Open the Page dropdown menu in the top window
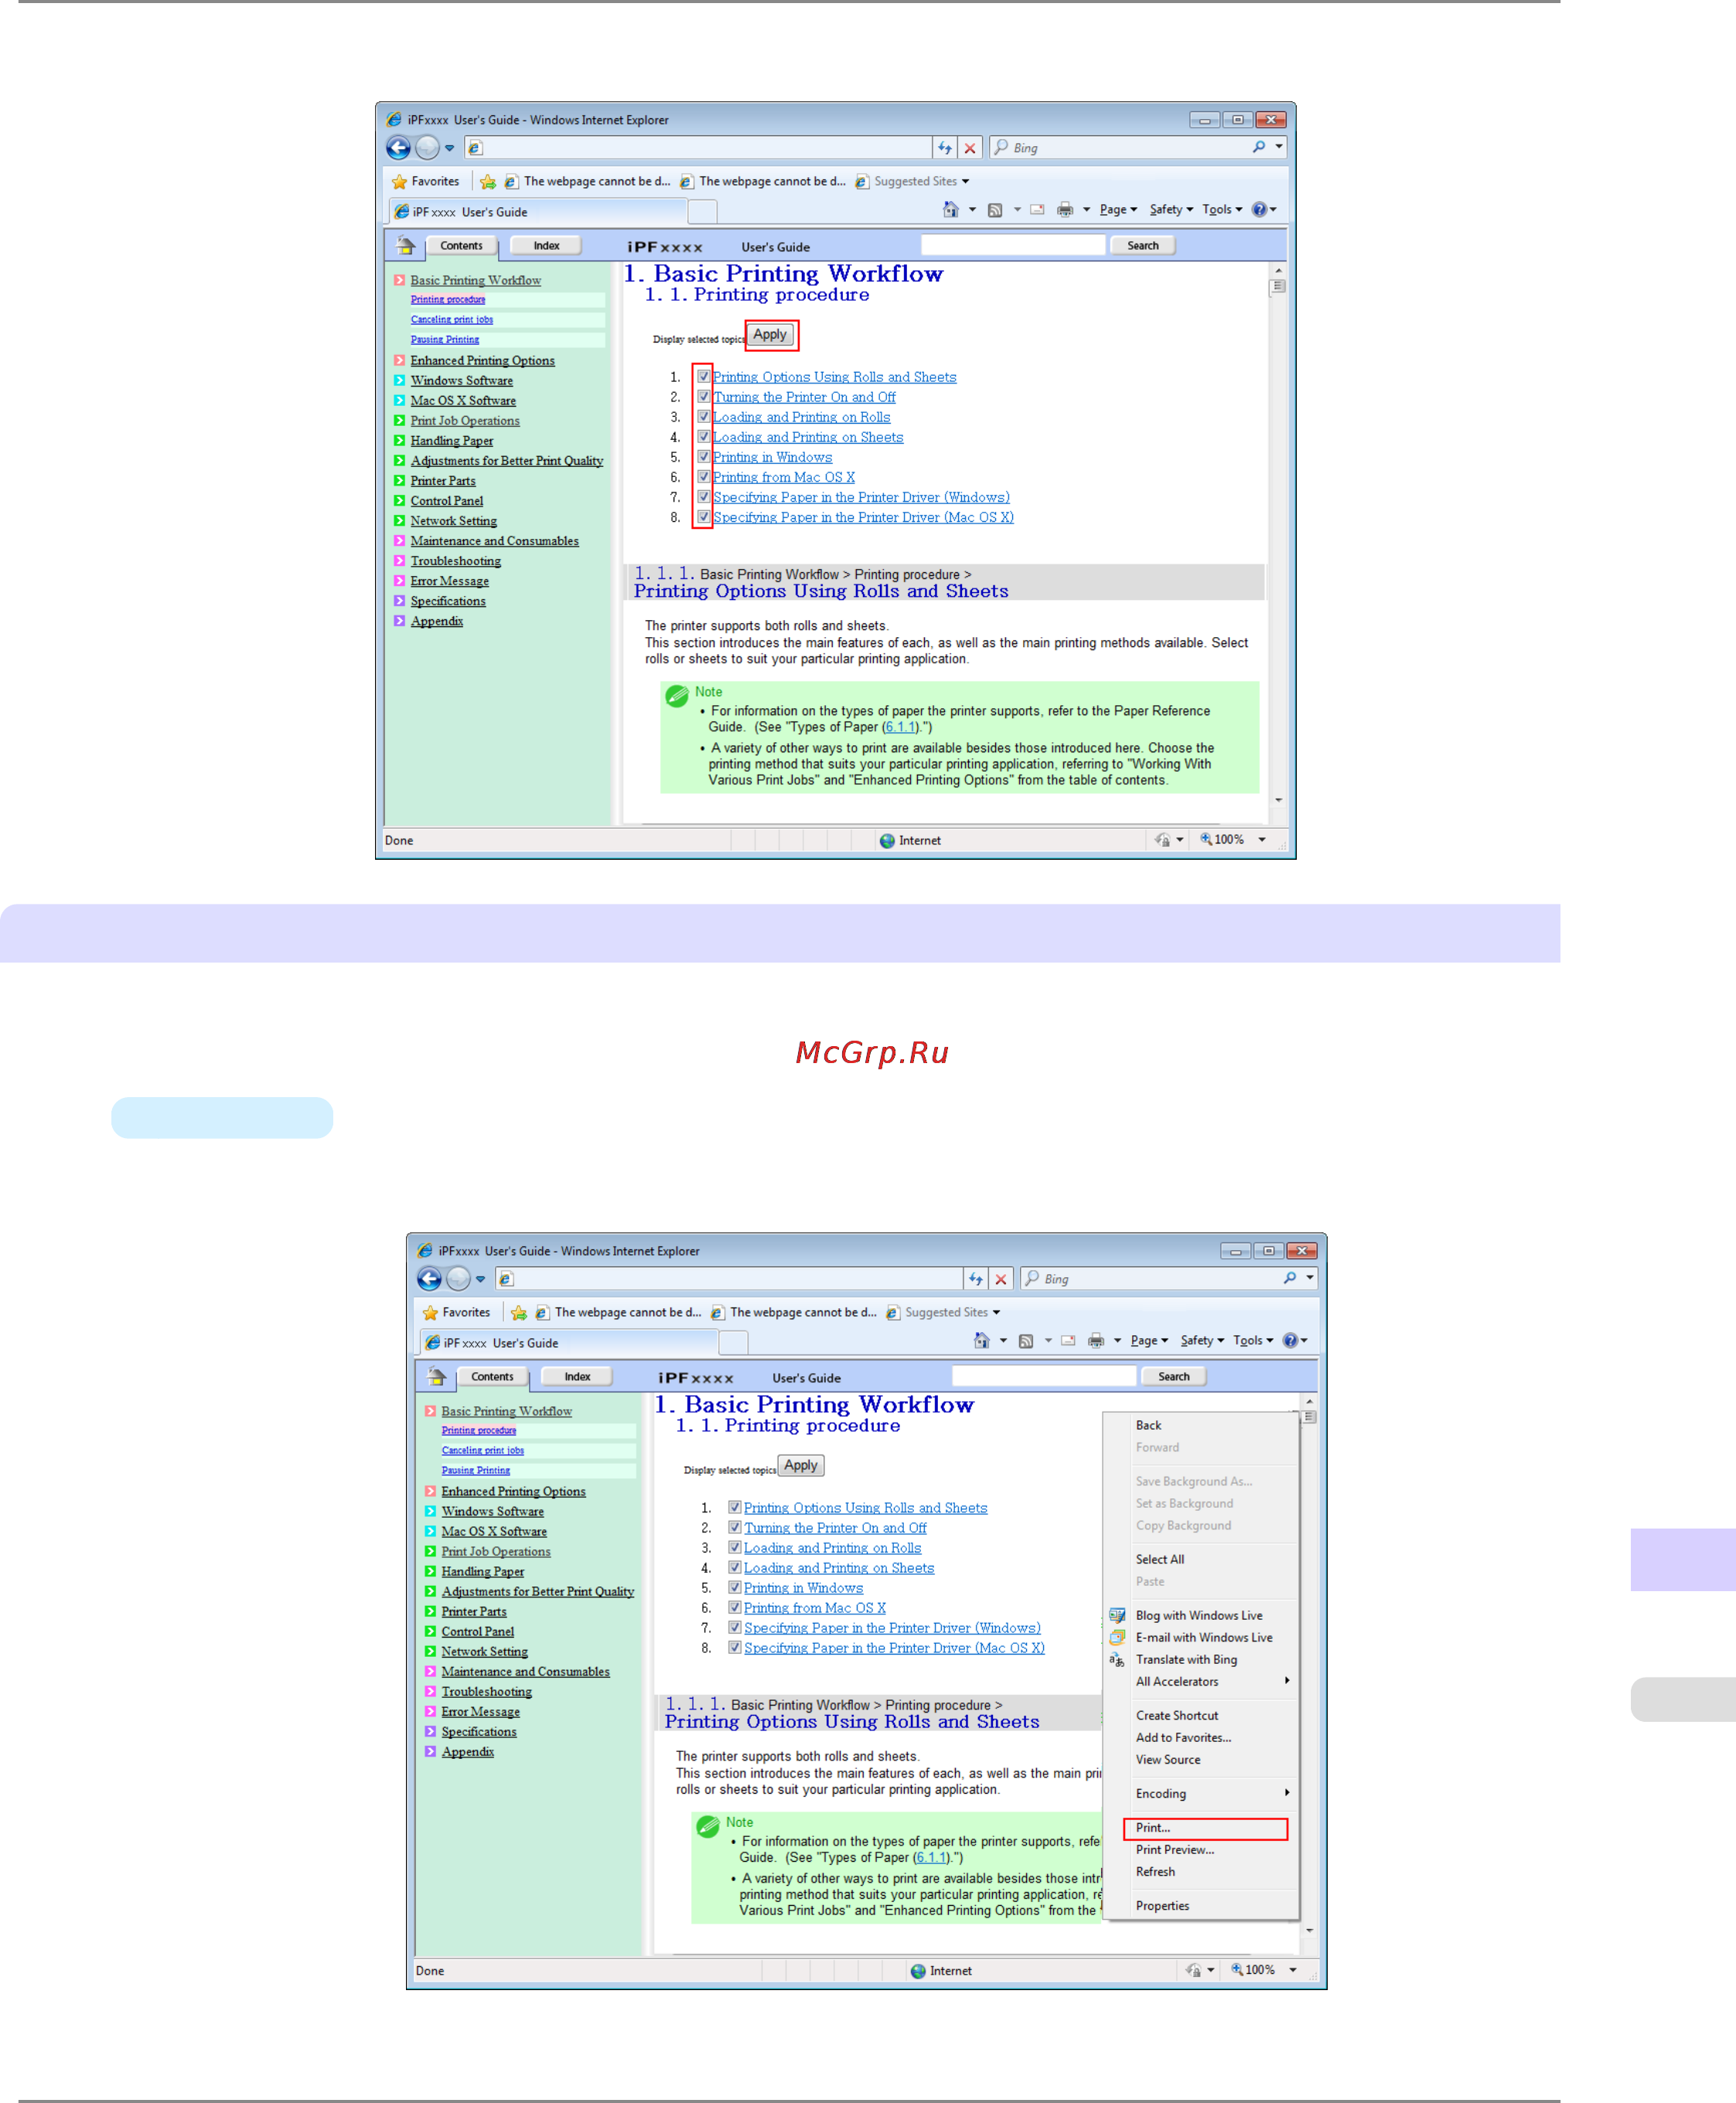Viewport: 1736px width, 2103px height. click(x=1118, y=210)
